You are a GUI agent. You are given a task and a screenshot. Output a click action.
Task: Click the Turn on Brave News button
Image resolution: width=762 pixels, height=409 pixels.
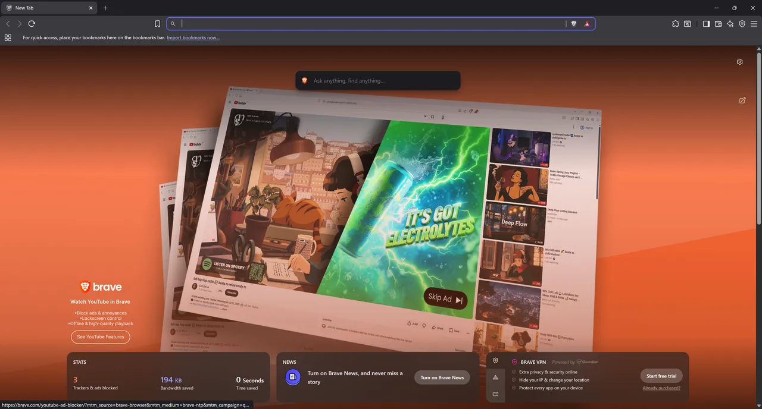pos(442,377)
